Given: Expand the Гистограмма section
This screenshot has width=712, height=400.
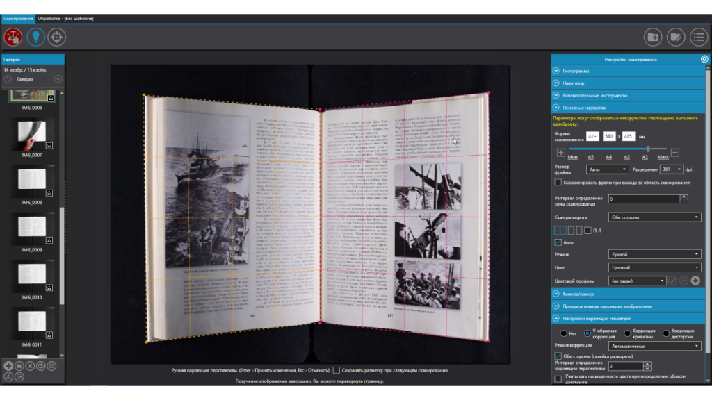Looking at the screenshot, I should pyautogui.click(x=556, y=71).
